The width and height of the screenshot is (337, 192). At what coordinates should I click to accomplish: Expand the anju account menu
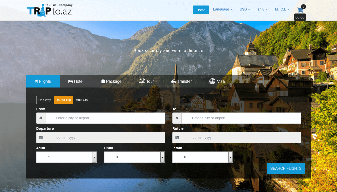(x=263, y=9)
